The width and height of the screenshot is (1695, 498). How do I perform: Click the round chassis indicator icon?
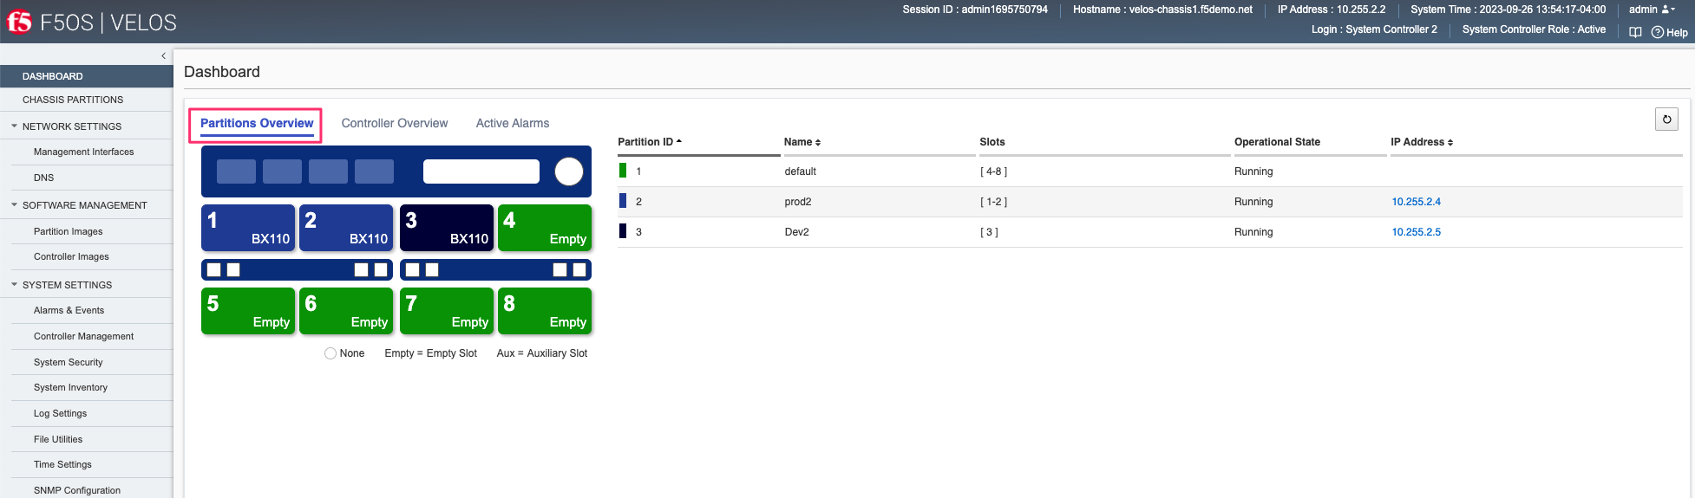(x=569, y=171)
